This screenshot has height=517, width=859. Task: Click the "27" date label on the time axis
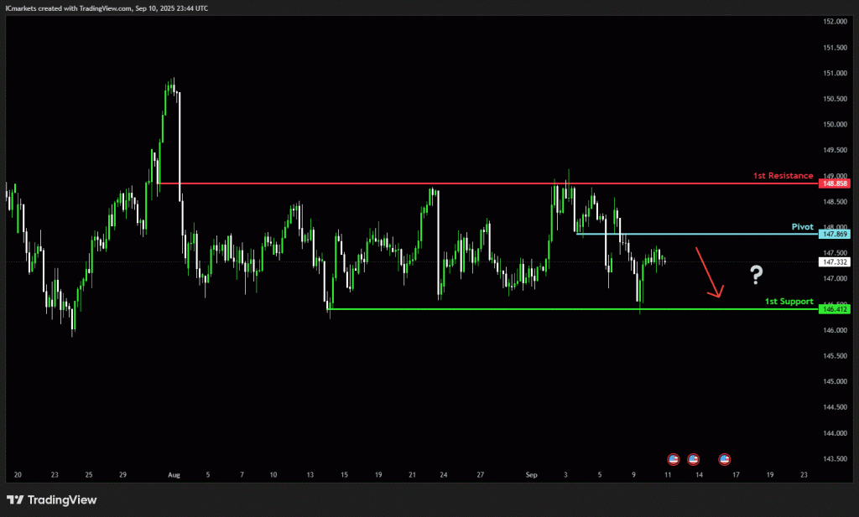[481, 475]
